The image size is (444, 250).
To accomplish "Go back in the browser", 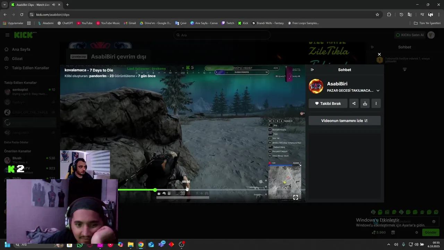I will tap(5, 15).
